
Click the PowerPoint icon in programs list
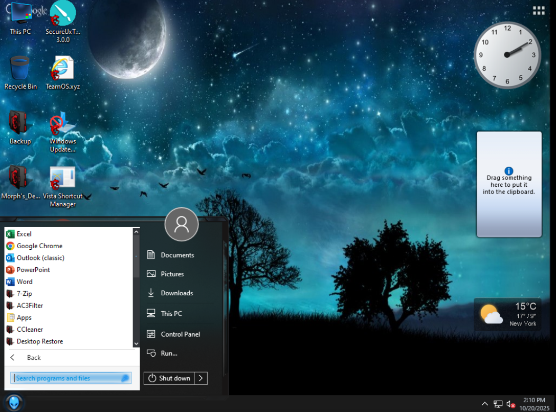(x=10, y=270)
